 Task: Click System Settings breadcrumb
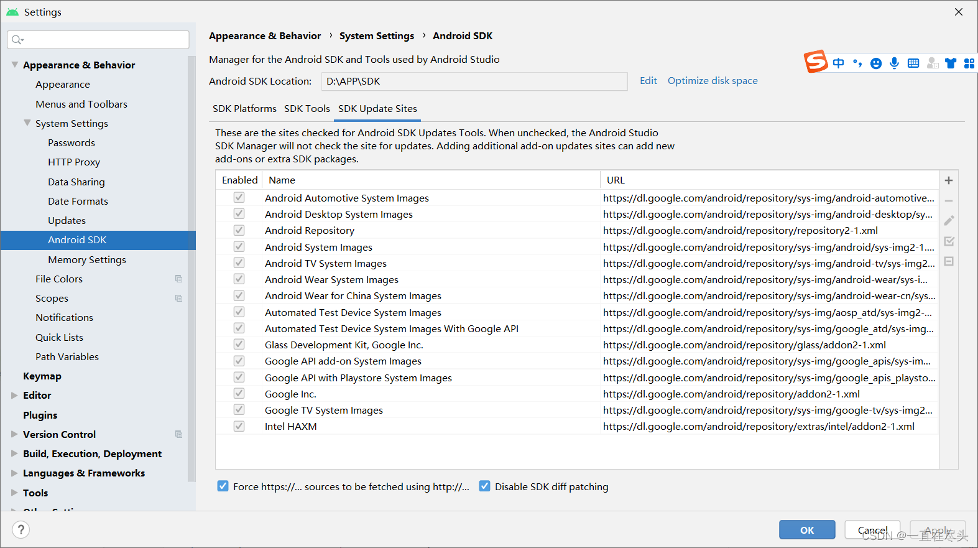pyautogui.click(x=377, y=36)
